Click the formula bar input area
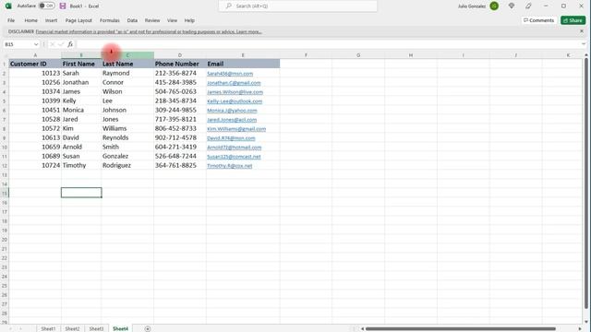This screenshot has height=332, width=591. coord(328,44)
